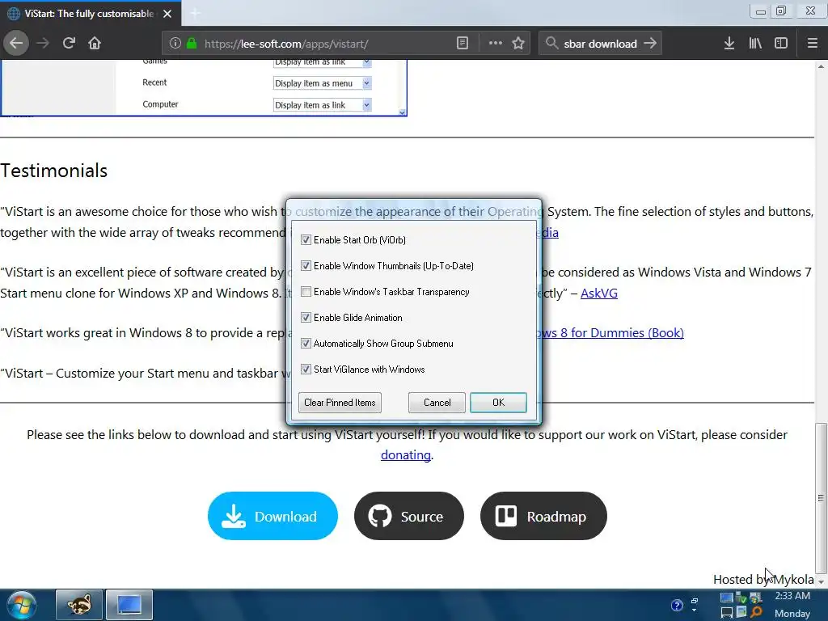Go back to the previous page

(16, 44)
